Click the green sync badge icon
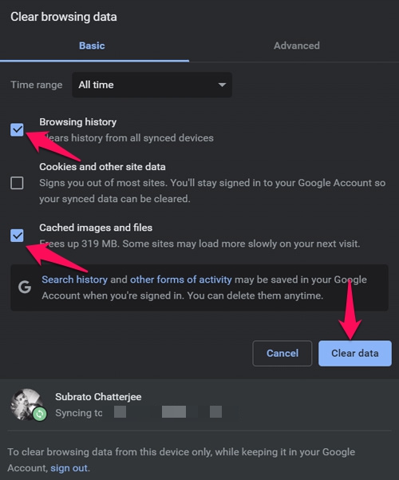Screen dimensions: 399x480 click(39, 414)
